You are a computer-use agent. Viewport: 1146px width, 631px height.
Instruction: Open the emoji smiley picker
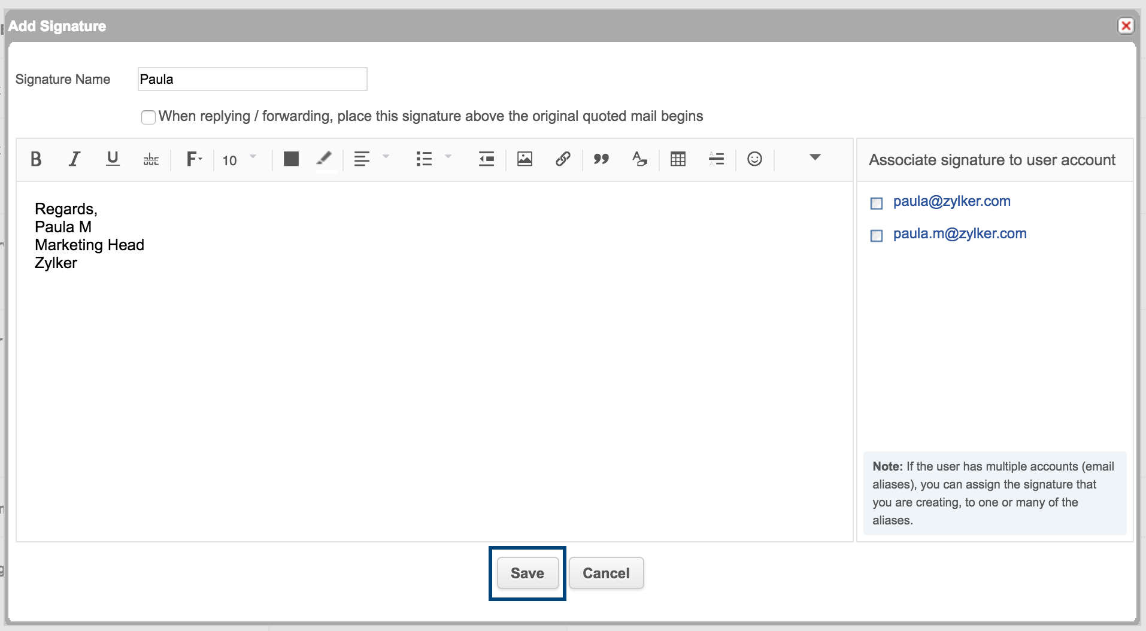[x=754, y=159]
